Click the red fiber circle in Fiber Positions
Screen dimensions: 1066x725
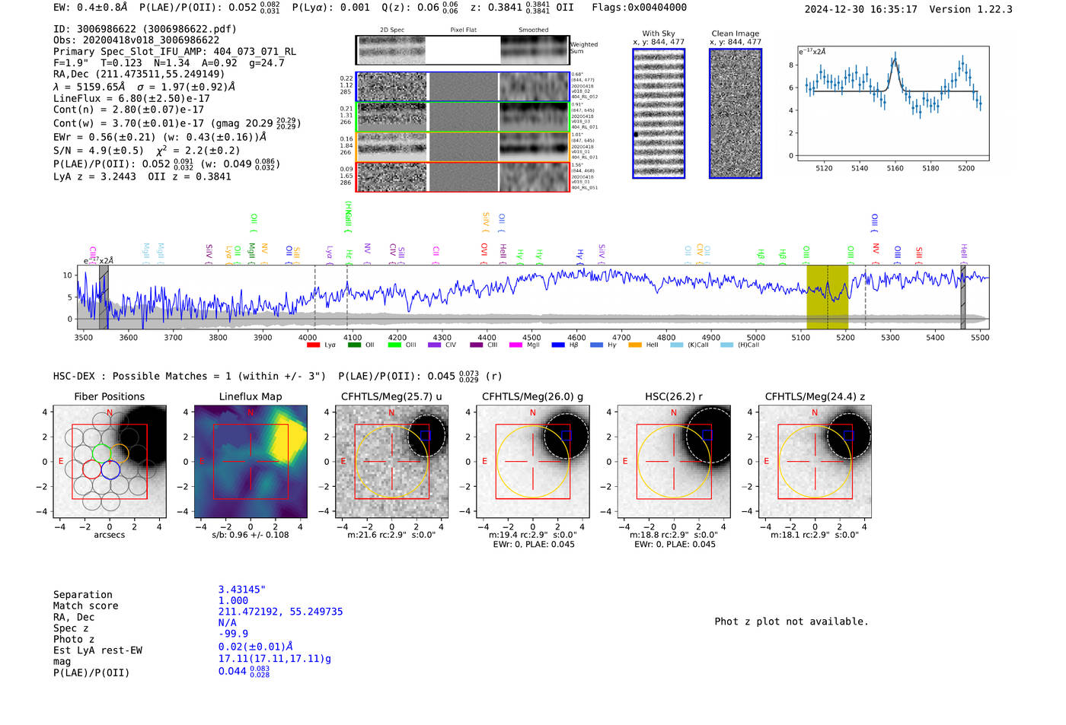click(91, 469)
